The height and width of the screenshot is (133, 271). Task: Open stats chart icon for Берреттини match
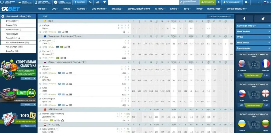(55, 120)
